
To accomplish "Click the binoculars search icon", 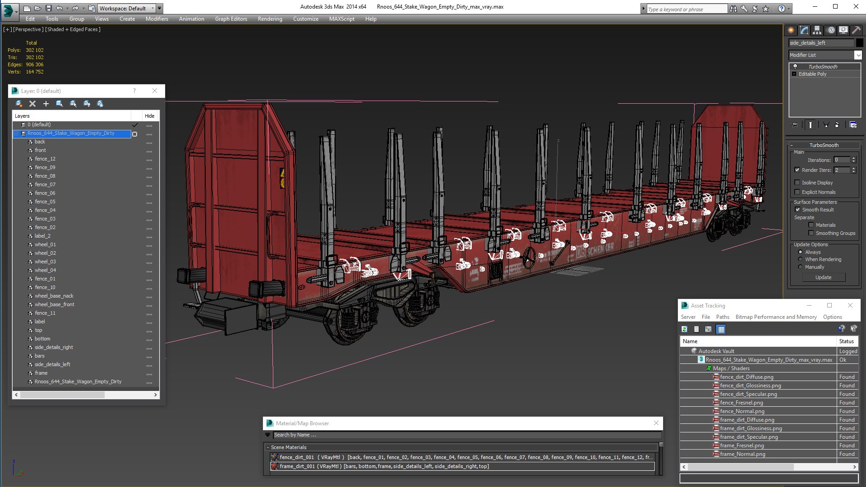I will (733, 9).
